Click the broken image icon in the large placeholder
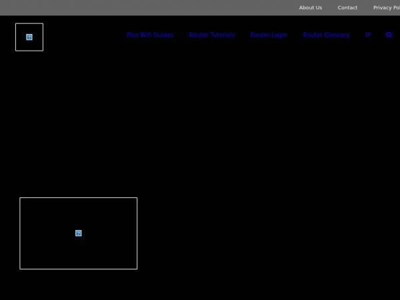The height and width of the screenshot is (300, 400). (78, 233)
